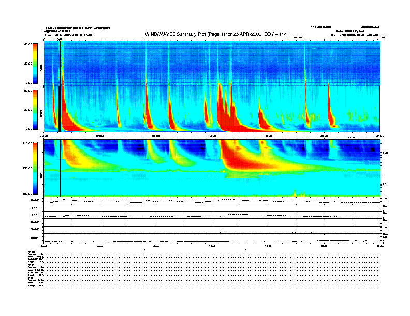Click the 12:00 tick on bottom time axis

[212, 246]
